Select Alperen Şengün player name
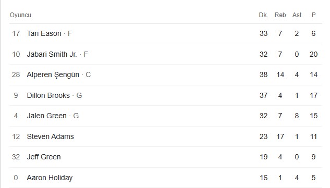This screenshot has width=330, height=188. (x=53, y=74)
